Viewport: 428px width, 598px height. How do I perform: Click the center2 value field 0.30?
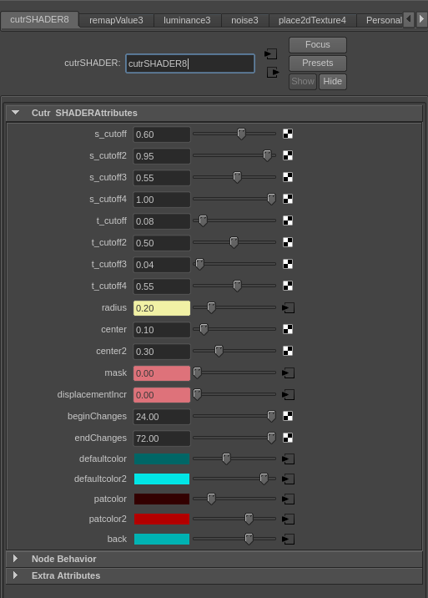click(x=162, y=352)
